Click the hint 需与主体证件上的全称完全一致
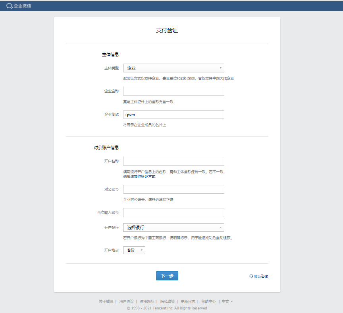 [x=148, y=102]
